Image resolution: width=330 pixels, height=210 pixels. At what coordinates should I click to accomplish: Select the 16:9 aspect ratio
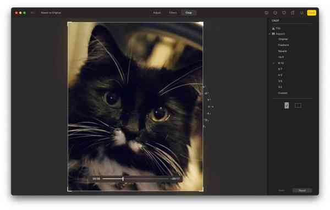[280, 57]
